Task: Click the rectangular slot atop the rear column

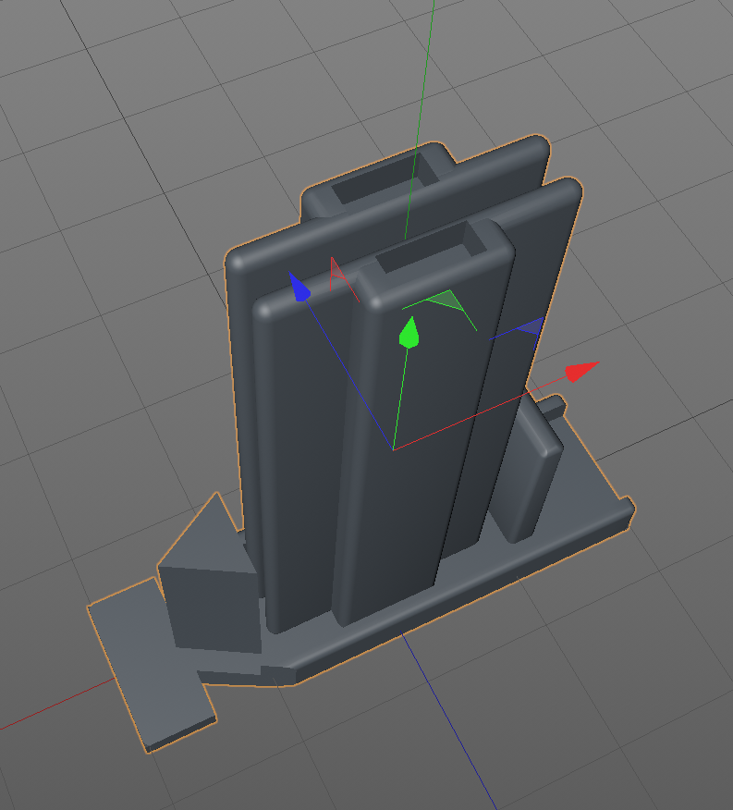Action: tap(384, 180)
